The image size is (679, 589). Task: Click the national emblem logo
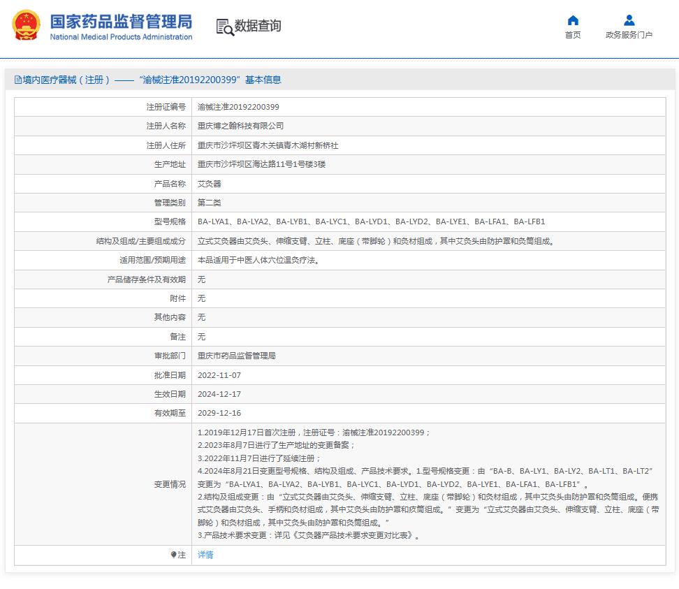point(27,26)
